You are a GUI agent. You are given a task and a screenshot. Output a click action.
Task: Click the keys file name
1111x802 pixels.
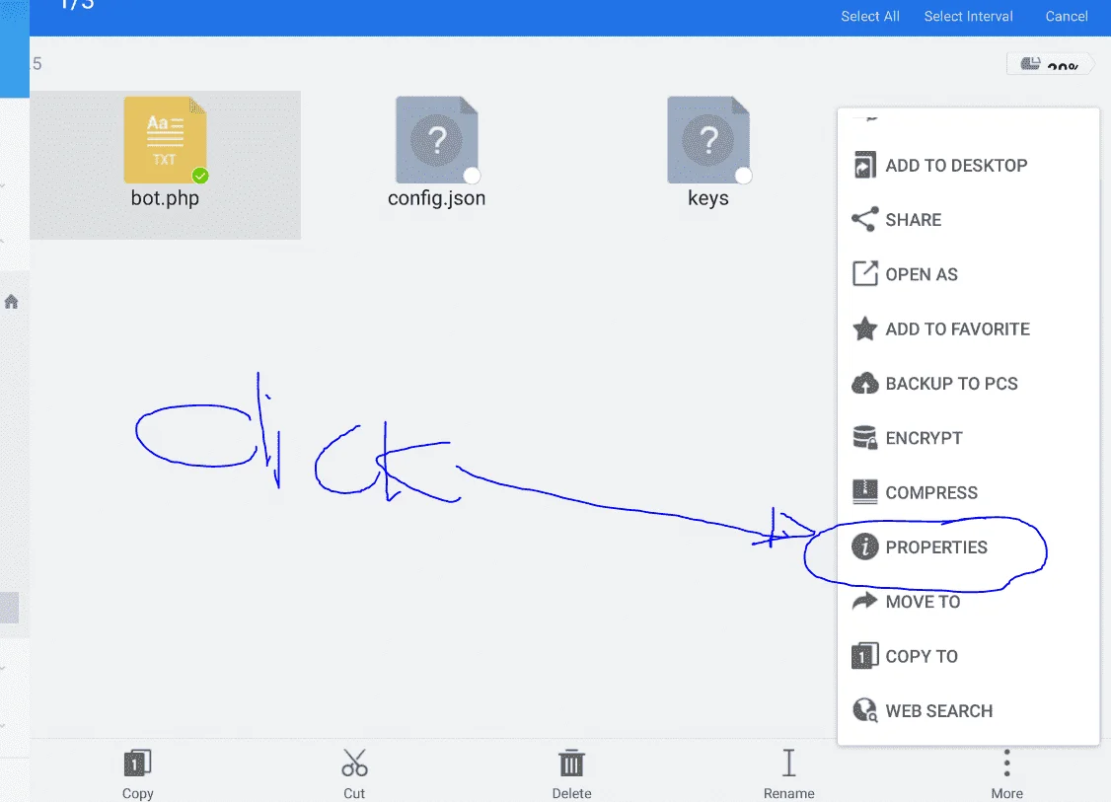point(708,197)
